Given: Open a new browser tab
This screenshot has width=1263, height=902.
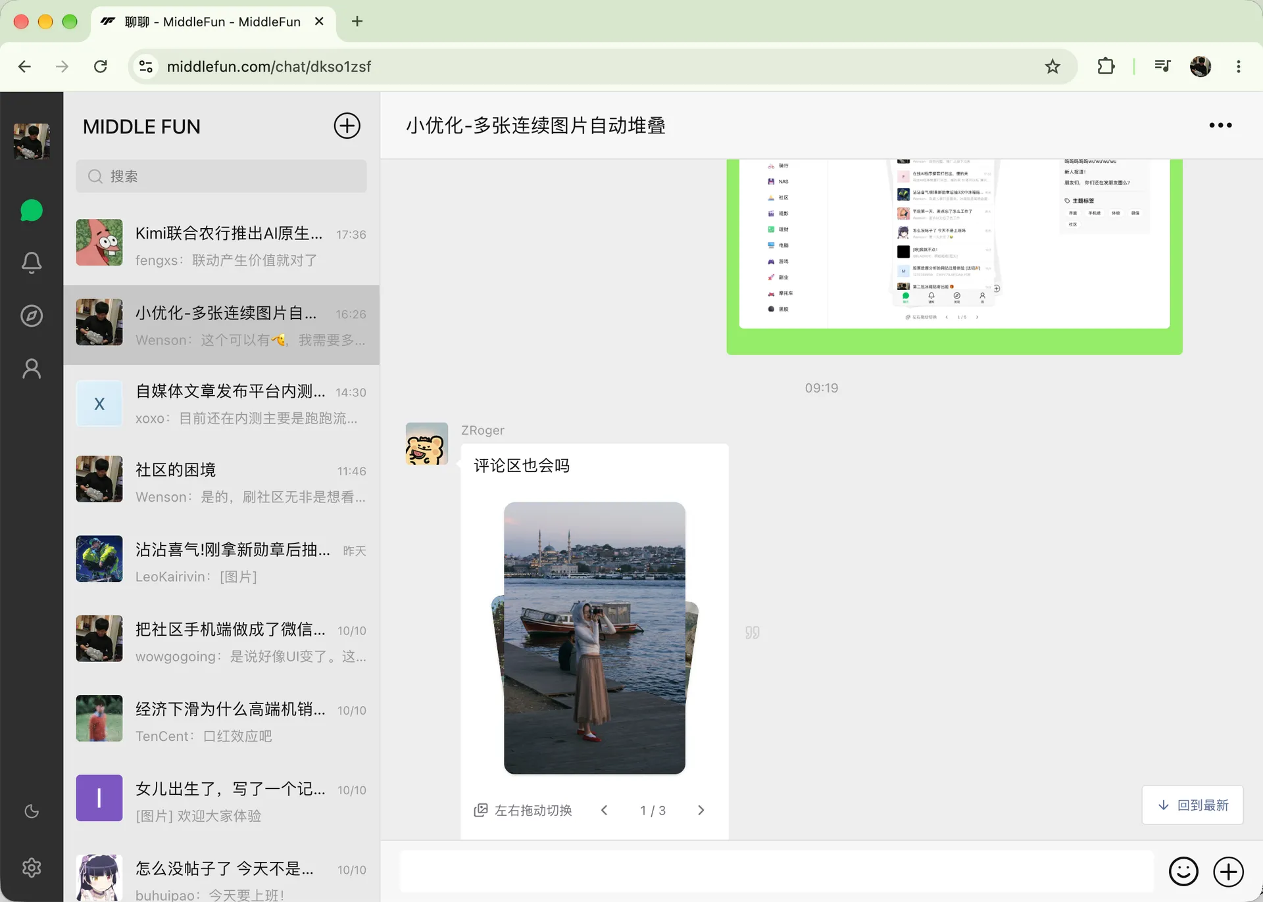Looking at the screenshot, I should click(x=357, y=21).
